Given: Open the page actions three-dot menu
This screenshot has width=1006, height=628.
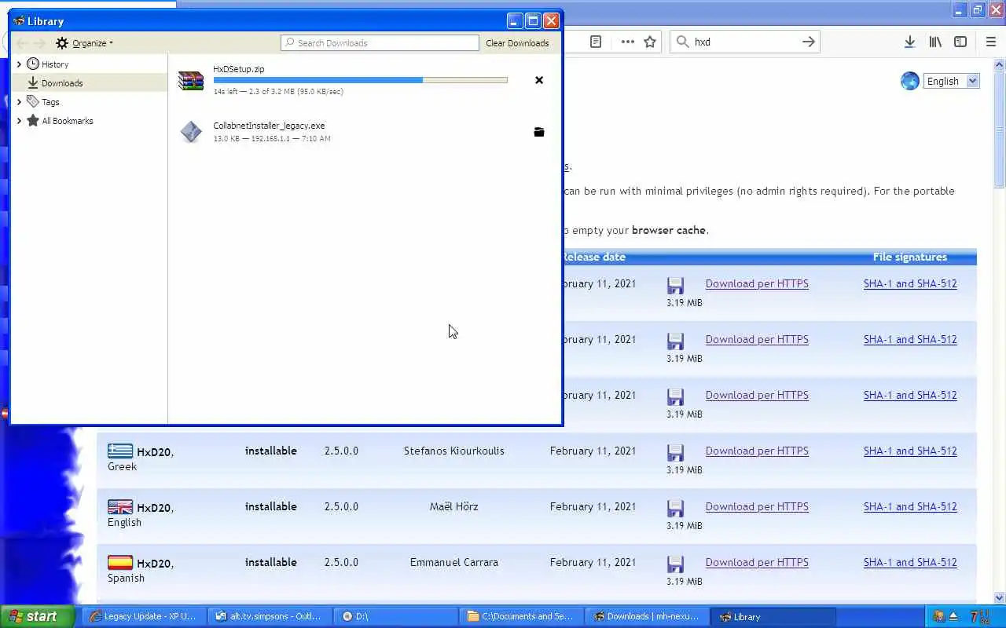Looking at the screenshot, I should click(627, 42).
